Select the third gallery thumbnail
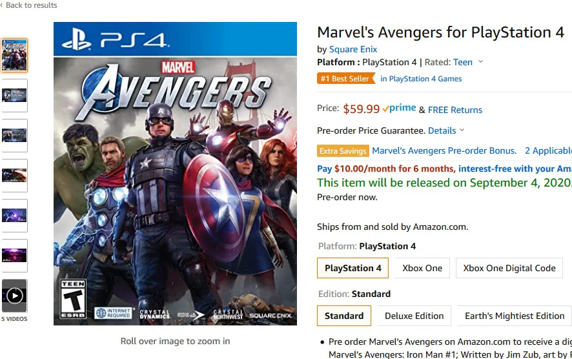 (15, 136)
